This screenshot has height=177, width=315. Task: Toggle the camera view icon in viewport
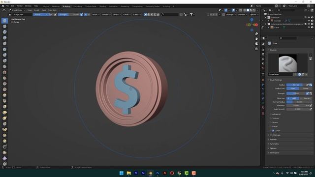pos(256,44)
